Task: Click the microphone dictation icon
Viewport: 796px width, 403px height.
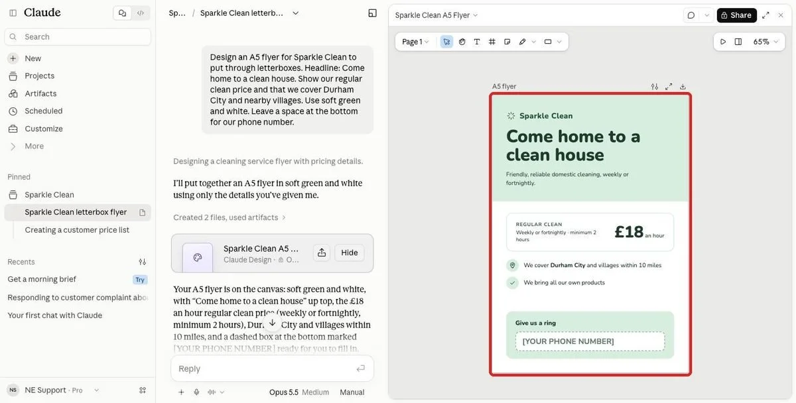Action: [196, 392]
